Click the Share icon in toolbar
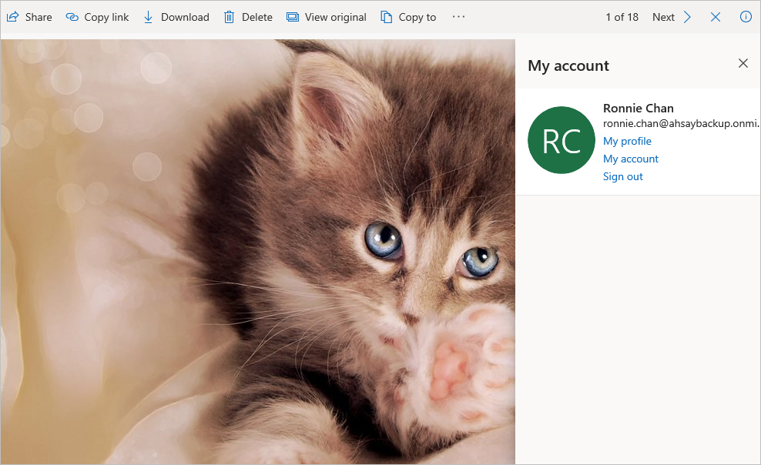This screenshot has width=761, height=465. click(12, 17)
